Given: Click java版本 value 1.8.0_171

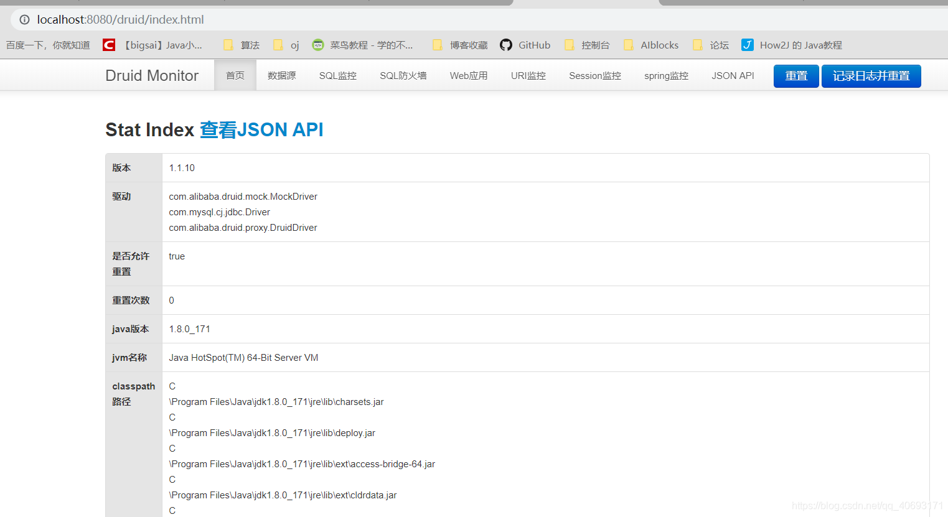Looking at the screenshot, I should 190,329.
